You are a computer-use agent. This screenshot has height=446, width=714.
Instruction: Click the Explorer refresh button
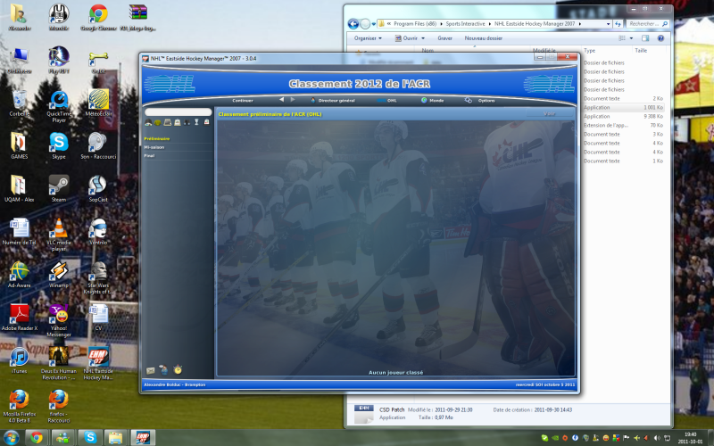point(618,24)
